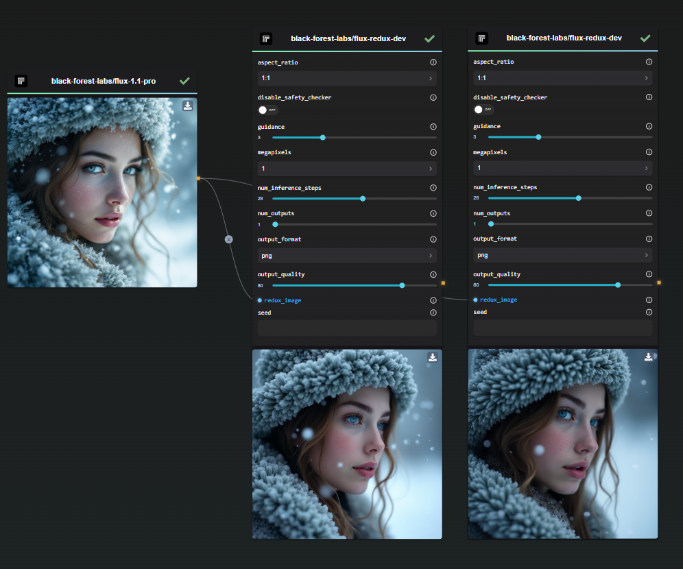Click guidance slider handle in right node
Viewport: 683px width, 569px height.
click(x=539, y=137)
